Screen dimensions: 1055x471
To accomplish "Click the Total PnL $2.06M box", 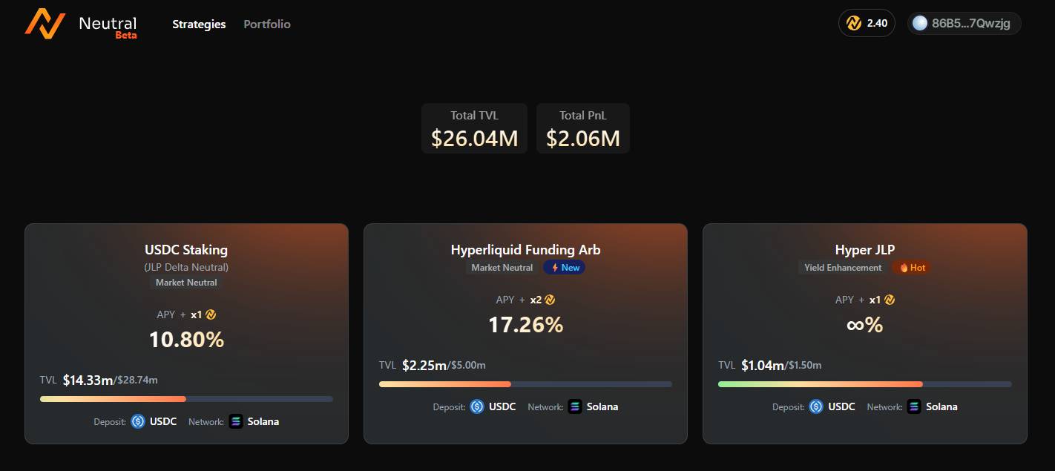I will [x=583, y=128].
